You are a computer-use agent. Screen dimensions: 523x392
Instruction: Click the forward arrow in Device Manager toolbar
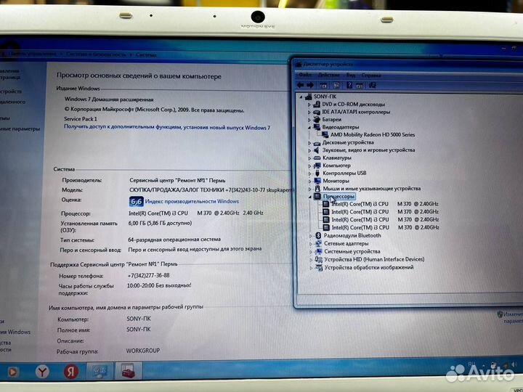tap(310, 85)
